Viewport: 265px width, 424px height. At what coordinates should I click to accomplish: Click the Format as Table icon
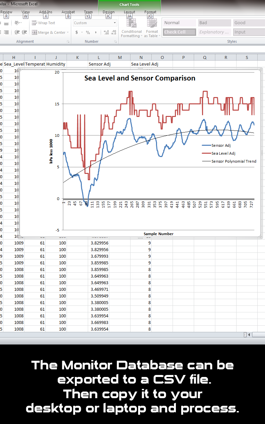point(152,28)
